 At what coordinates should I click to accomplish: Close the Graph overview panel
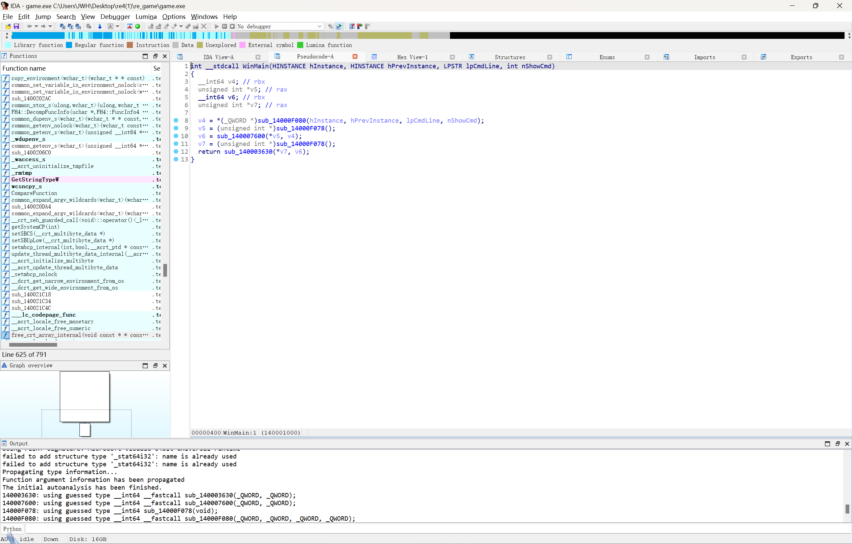tap(165, 366)
